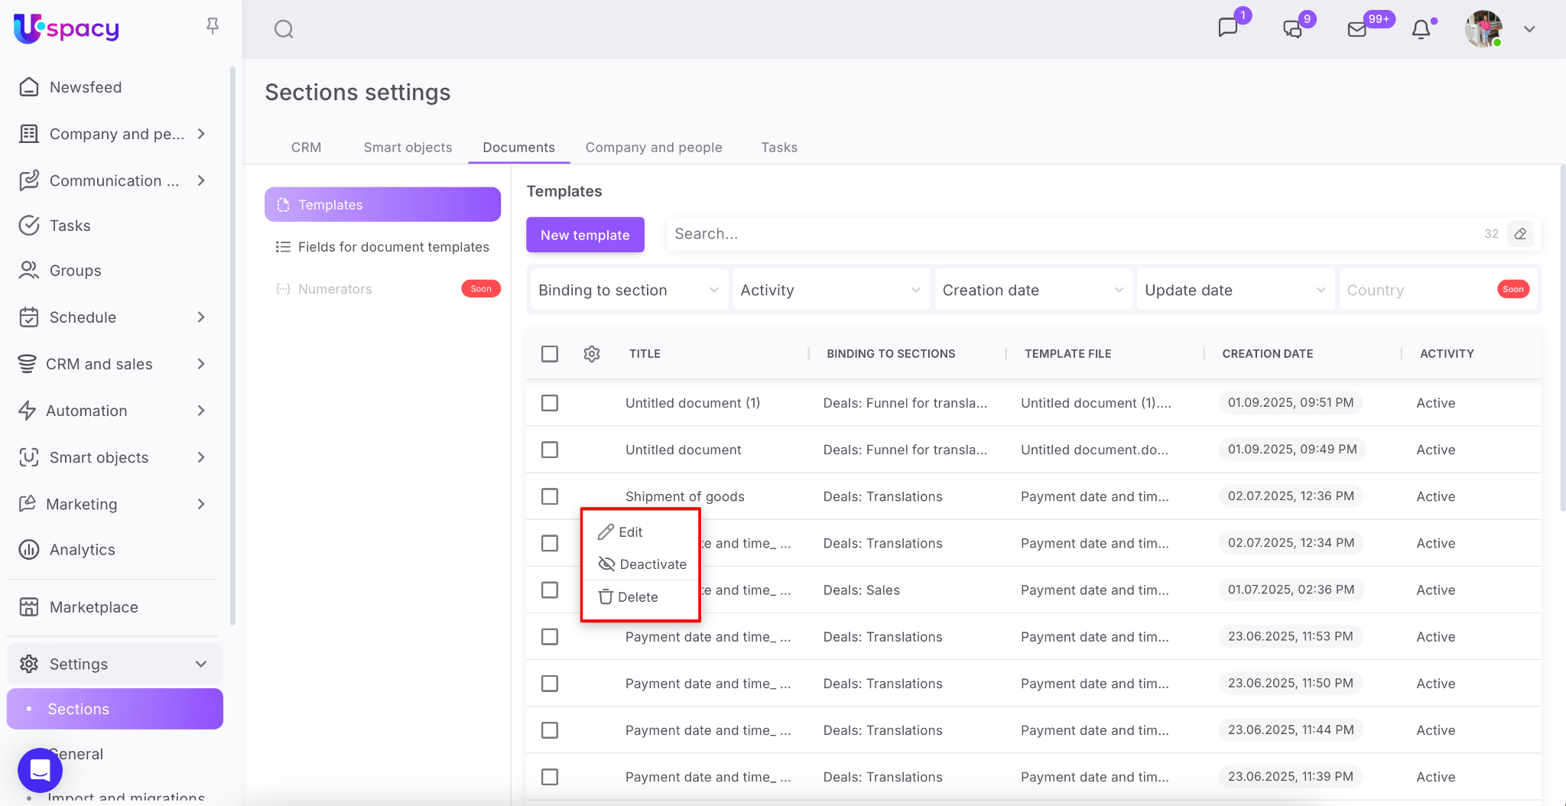Open the support chat bubble widget
This screenshot has height=806, width=1566.
[x=40, y=769]
